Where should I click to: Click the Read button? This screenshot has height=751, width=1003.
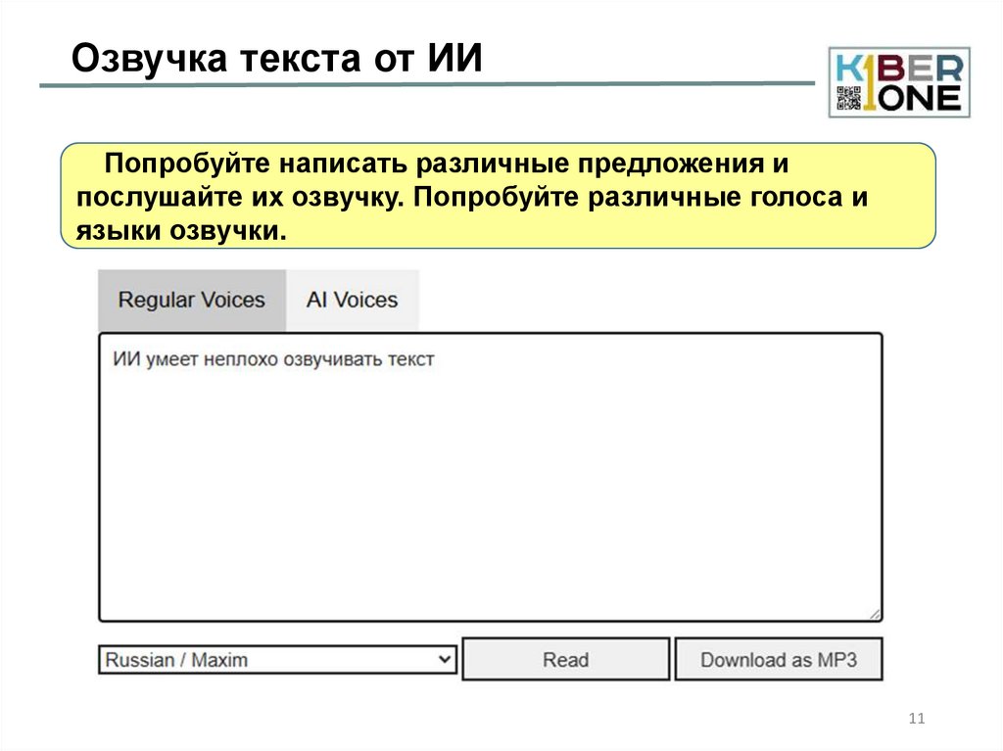point(564,659)
